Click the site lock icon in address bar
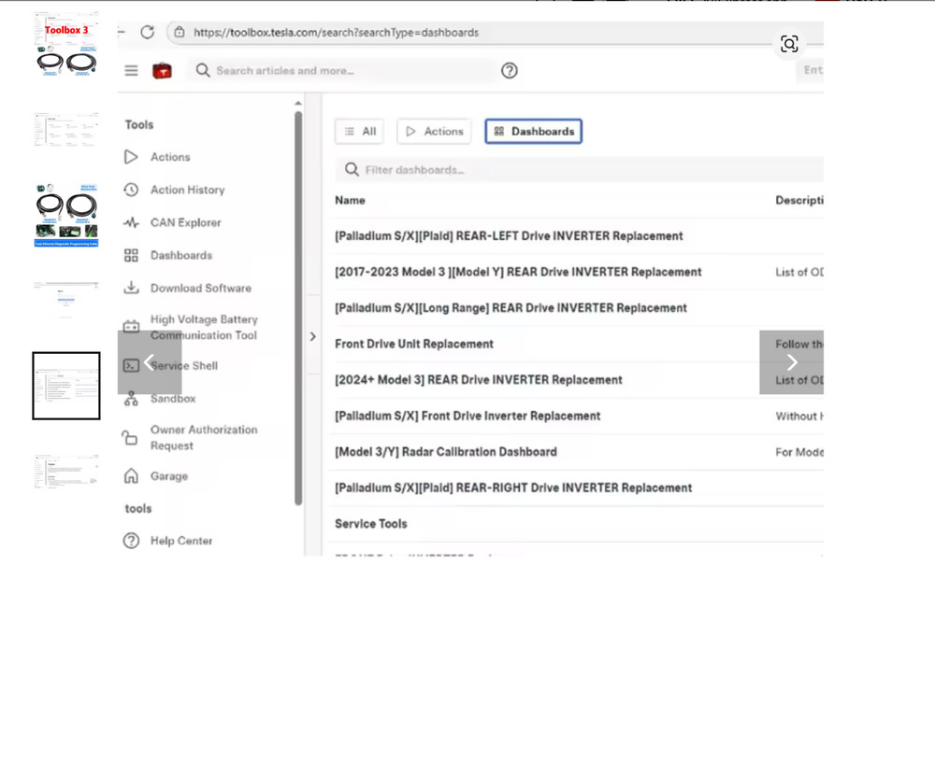Viewport: 935px width, 776px height. click(179, 32)
